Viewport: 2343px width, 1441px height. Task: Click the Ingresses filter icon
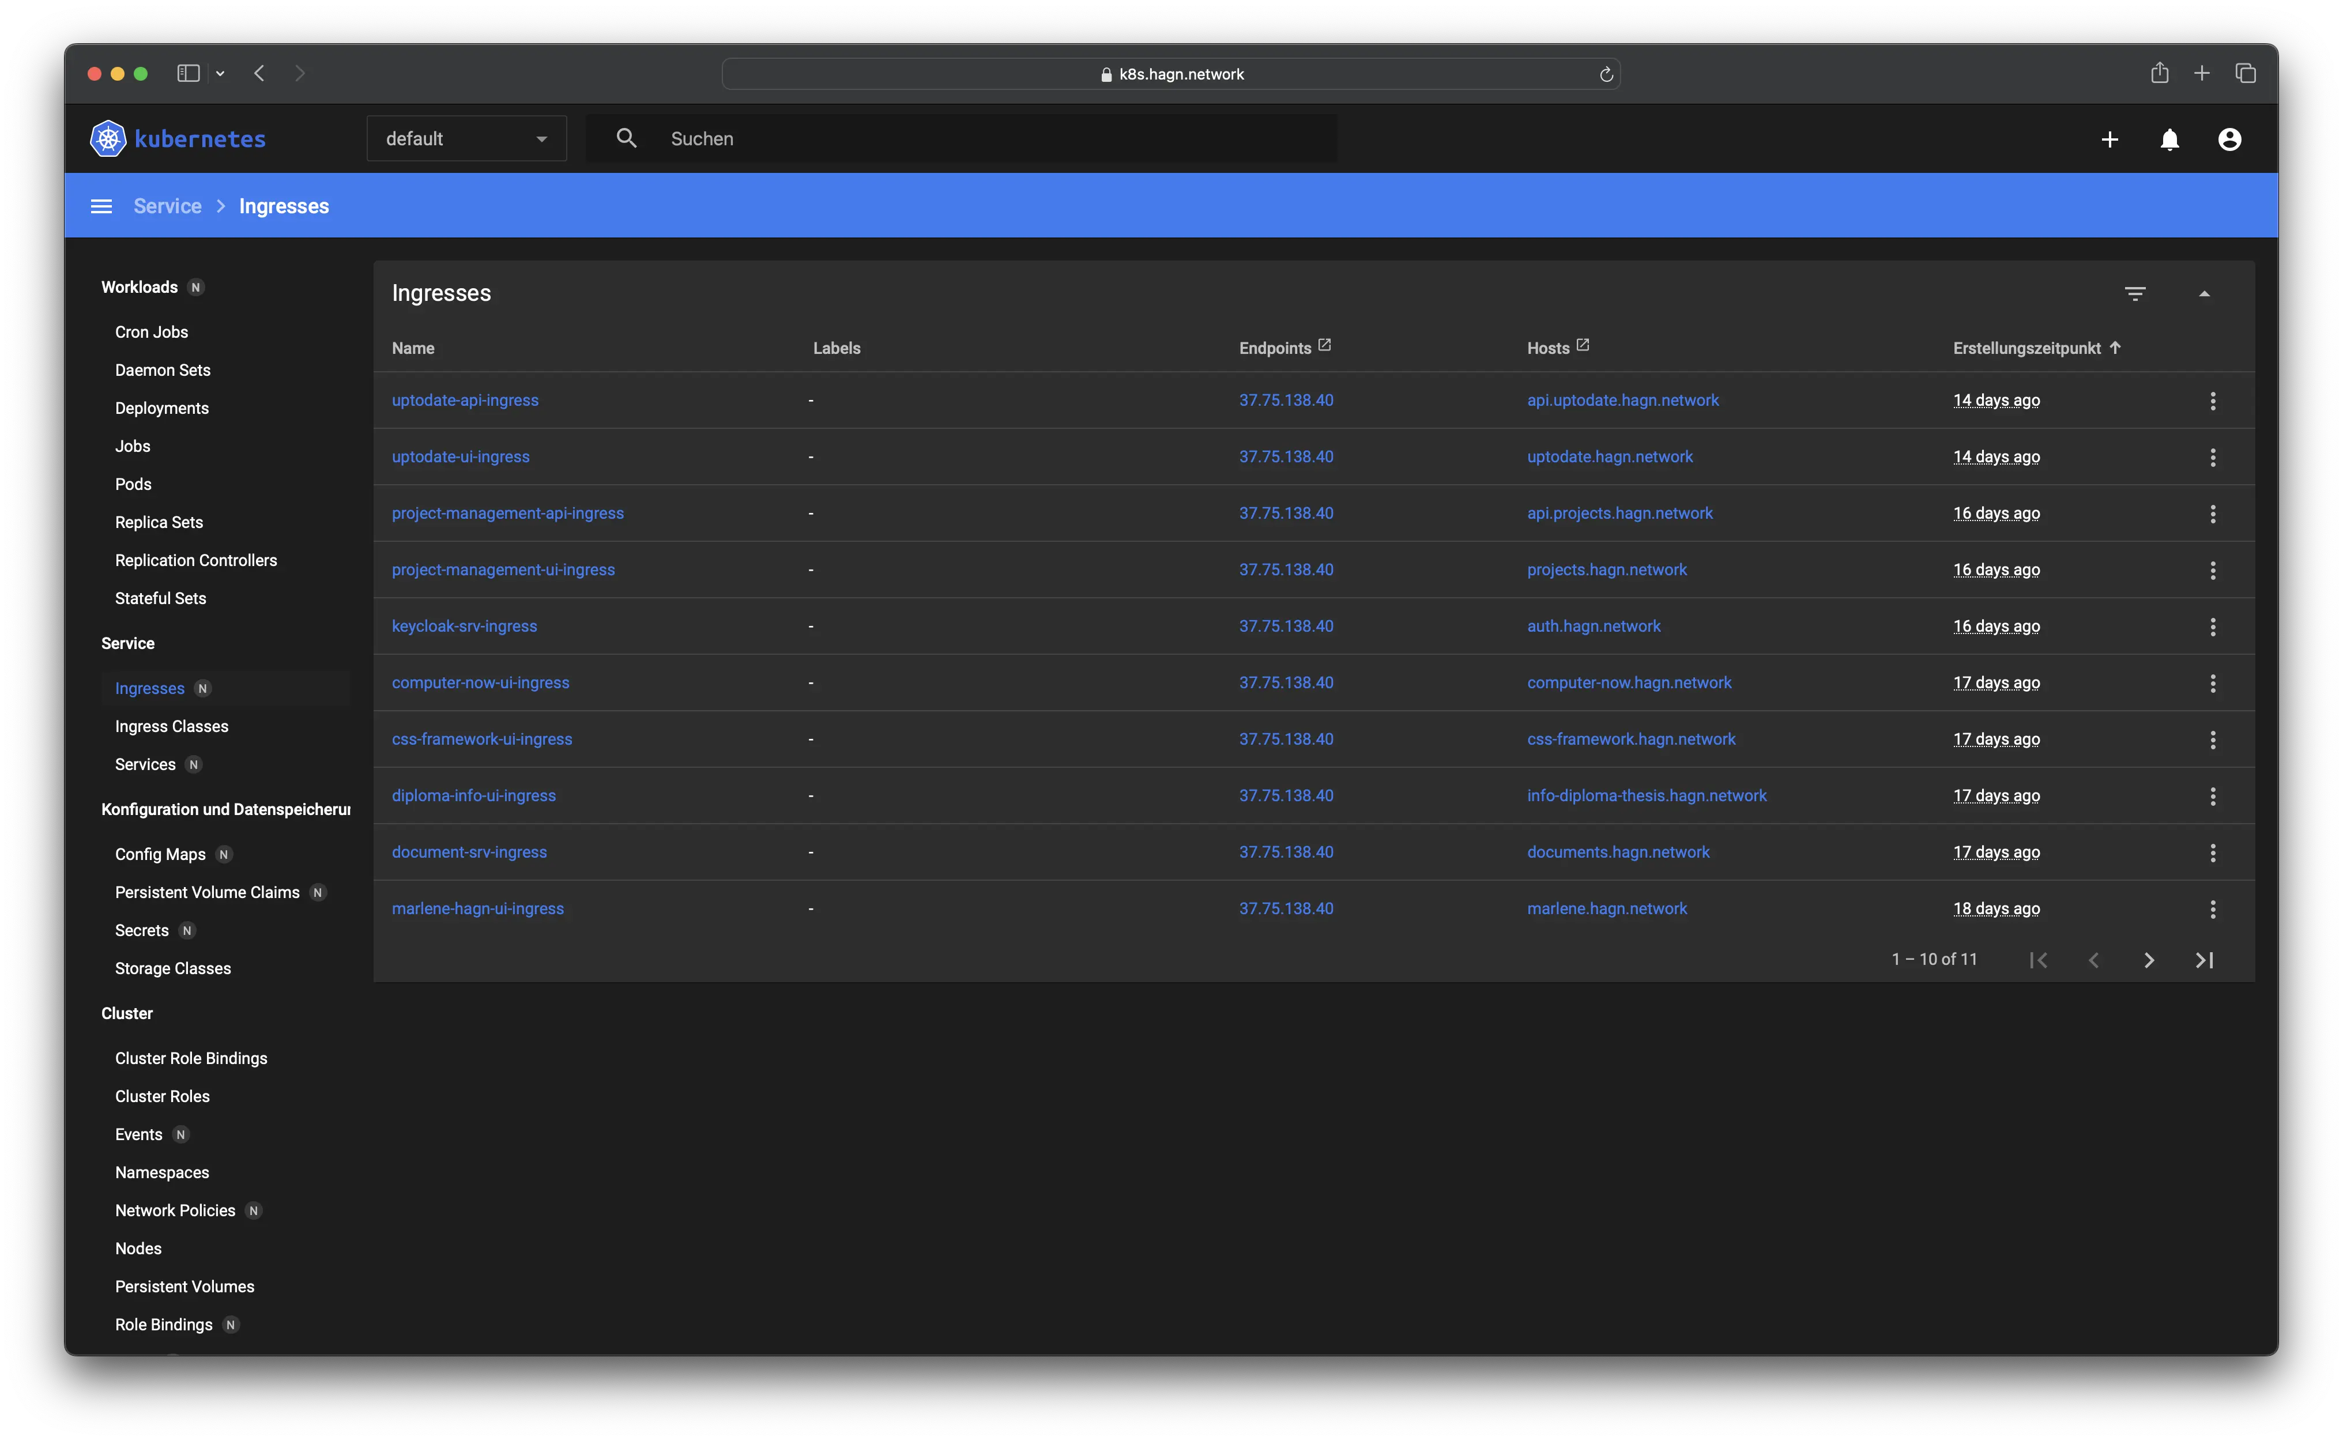click(x=2135, y=293)
